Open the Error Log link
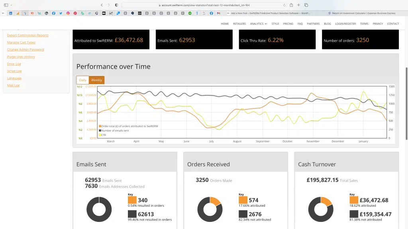 coord(14,64)
